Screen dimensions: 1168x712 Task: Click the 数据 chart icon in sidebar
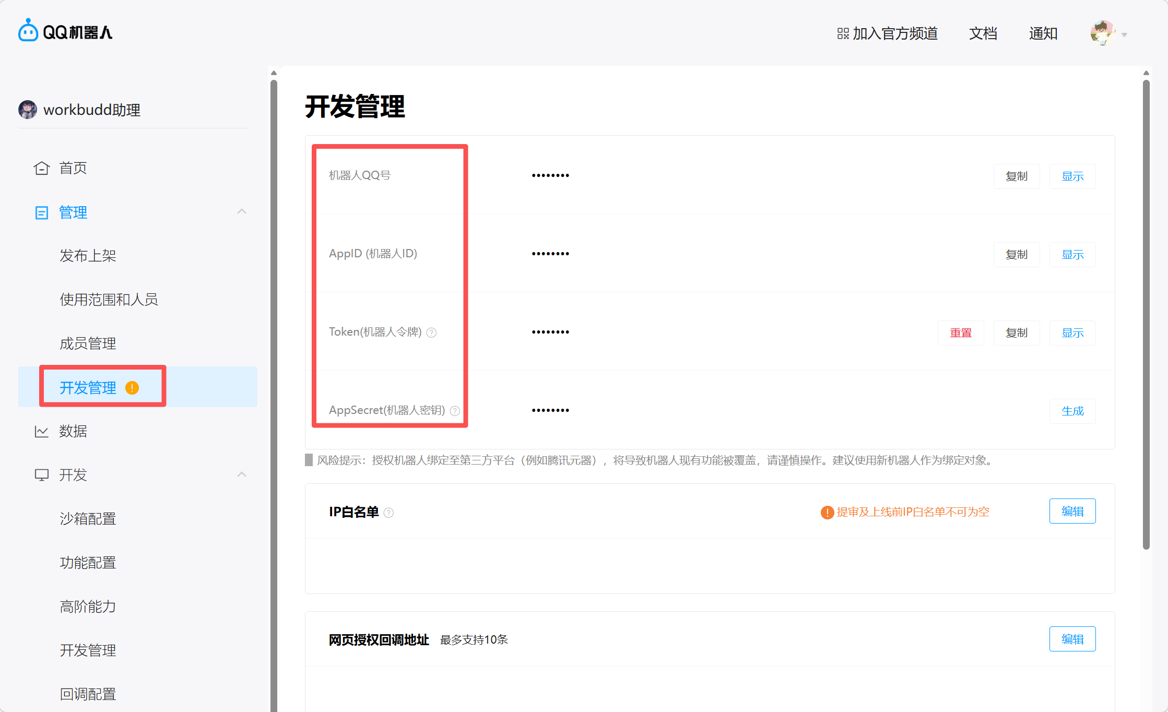click(42, 431)
